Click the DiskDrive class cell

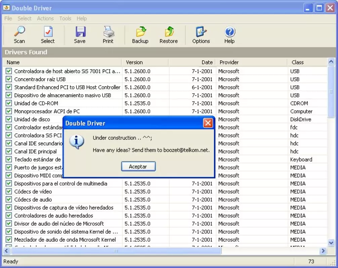[301, 119]
